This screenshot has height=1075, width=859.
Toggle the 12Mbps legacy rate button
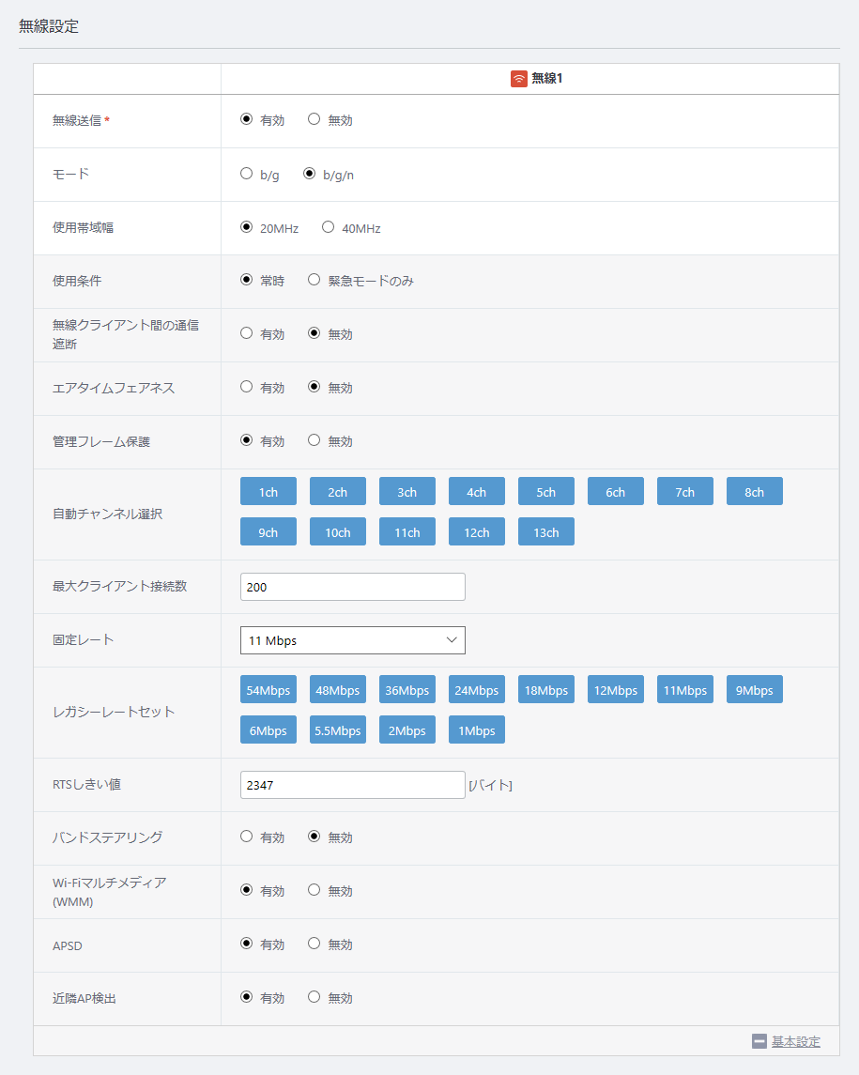click(616, 690)
